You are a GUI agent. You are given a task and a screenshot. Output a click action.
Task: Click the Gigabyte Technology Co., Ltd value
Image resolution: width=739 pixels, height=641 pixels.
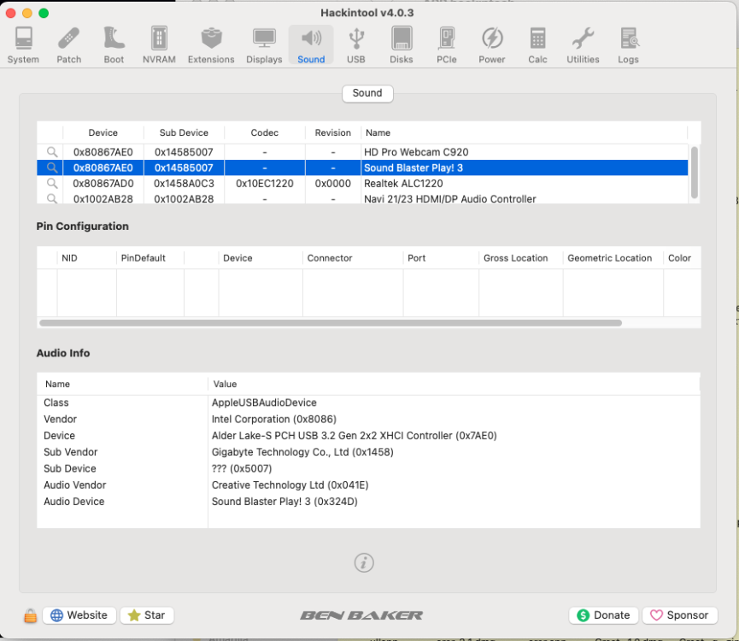(x=302, y=452)
